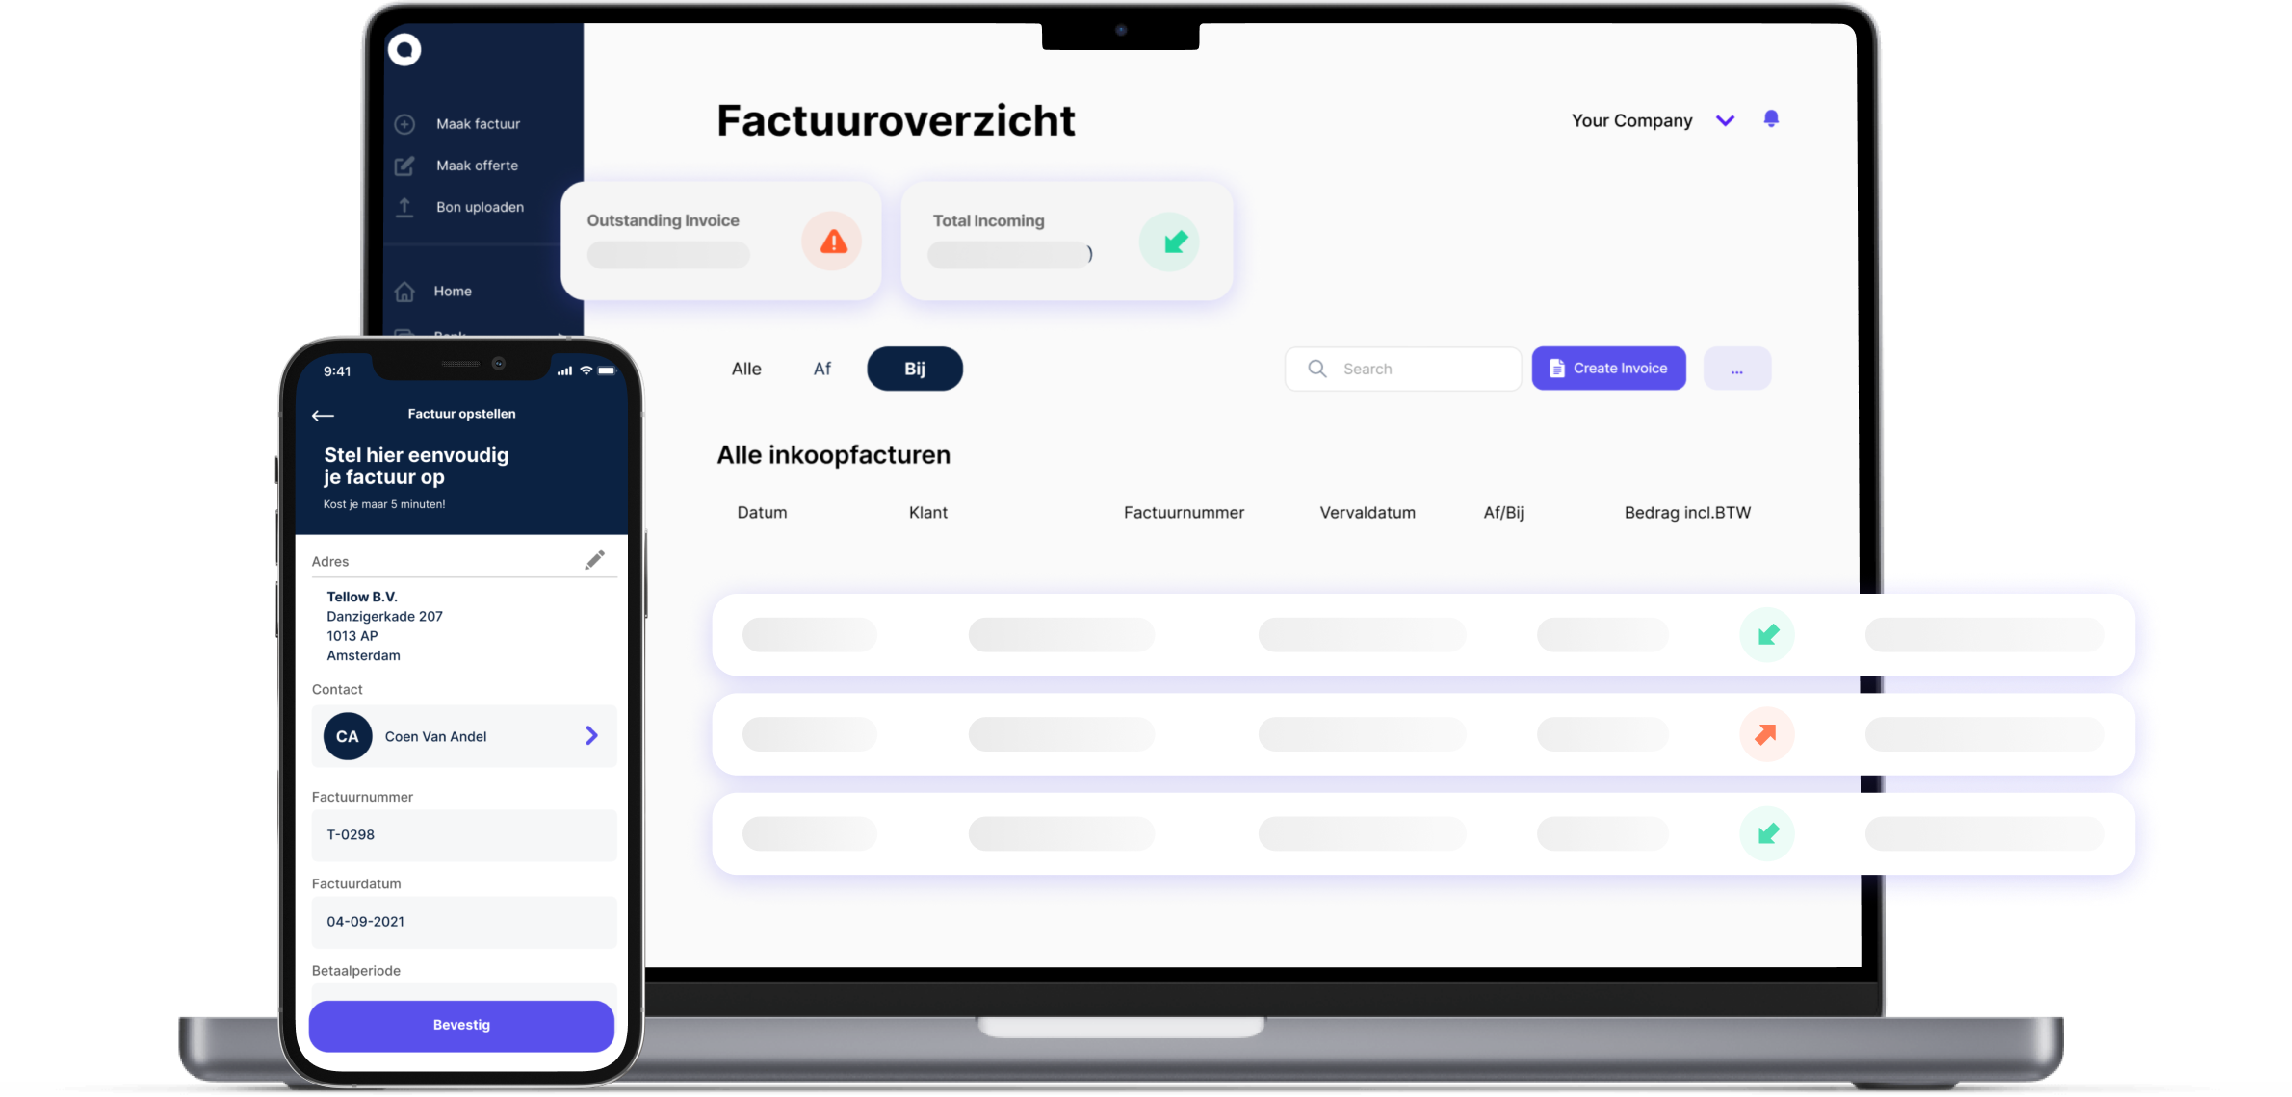This screenshot has width=2292, height=1097.
Task: Select the Af tab filter
Action: coord(821,369)
